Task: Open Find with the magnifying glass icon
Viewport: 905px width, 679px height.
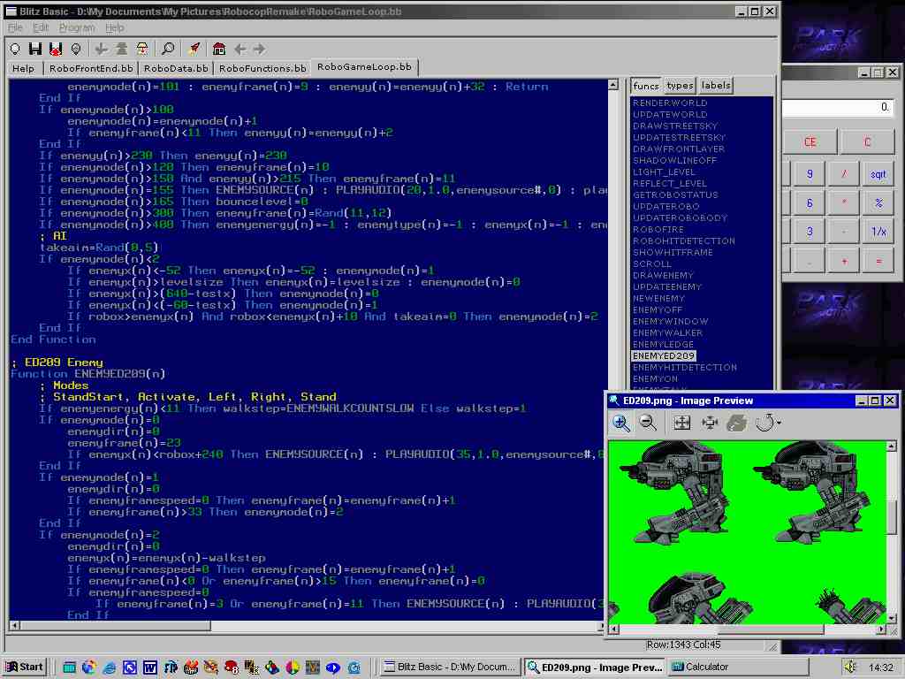Action: (x=167, y=49)
